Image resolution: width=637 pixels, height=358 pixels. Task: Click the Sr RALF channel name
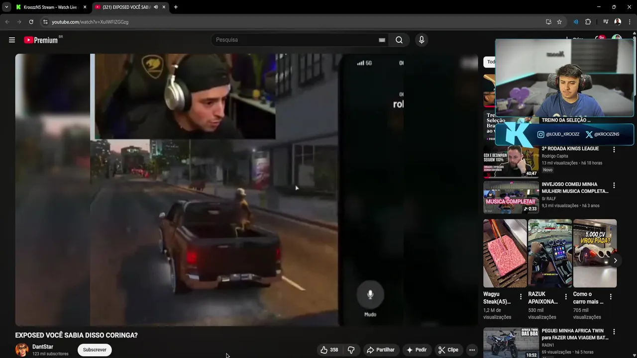(549, 199)
